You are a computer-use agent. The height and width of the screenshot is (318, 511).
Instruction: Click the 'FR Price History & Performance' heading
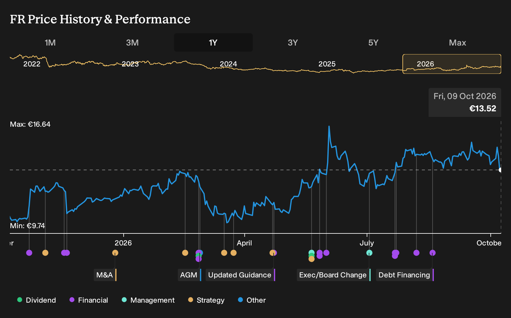100,19
